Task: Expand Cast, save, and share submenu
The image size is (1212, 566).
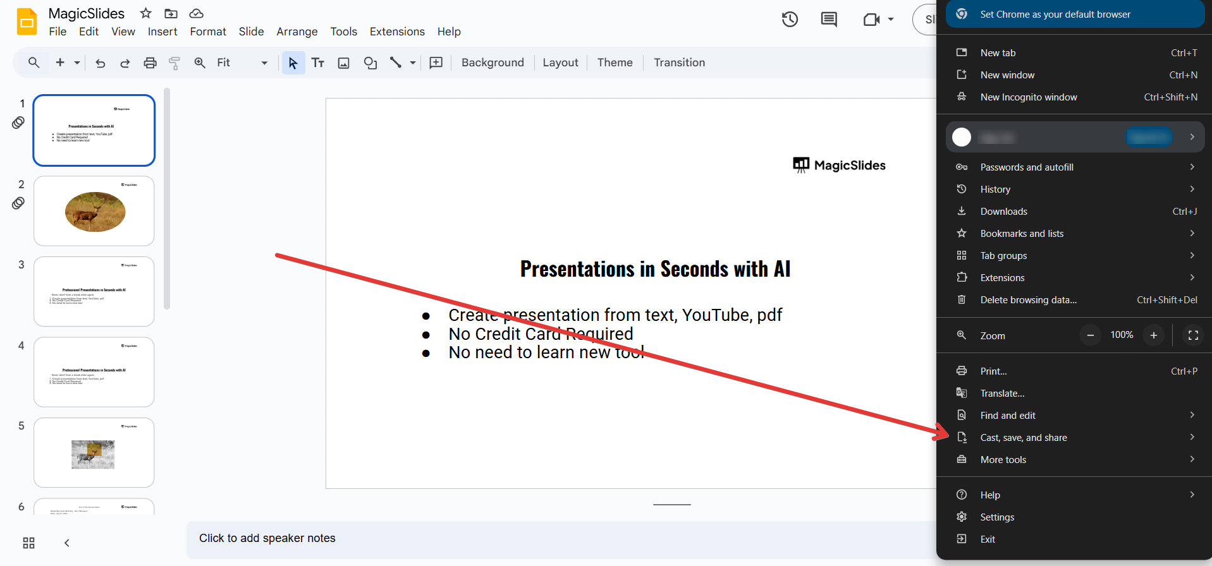Action: pyautogui.click(x=1075, y=438)
